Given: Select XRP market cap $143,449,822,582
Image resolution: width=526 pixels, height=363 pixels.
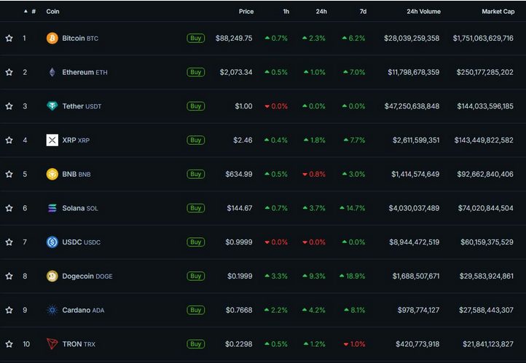Looking at the screenshot, I should click(x=484, y=140).
